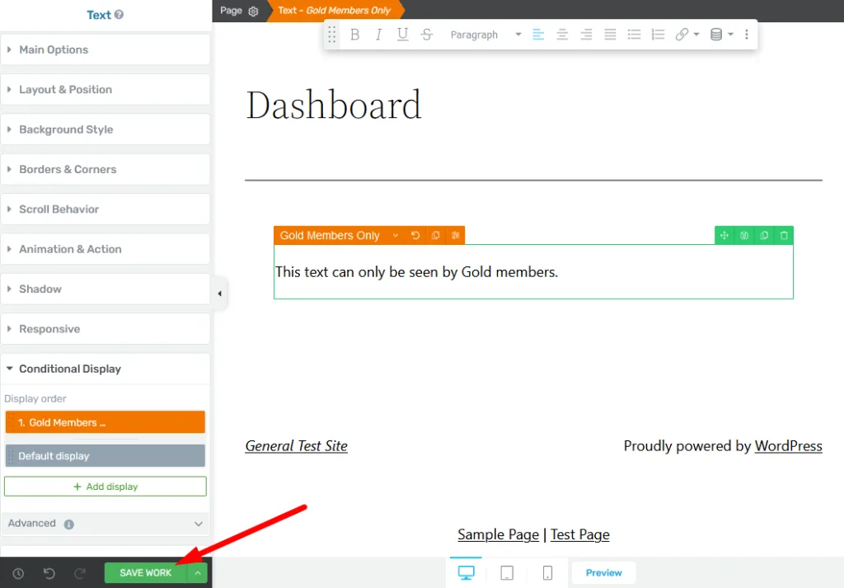
Task: Click the insert link icon
Action: click(x=682, y=35)
